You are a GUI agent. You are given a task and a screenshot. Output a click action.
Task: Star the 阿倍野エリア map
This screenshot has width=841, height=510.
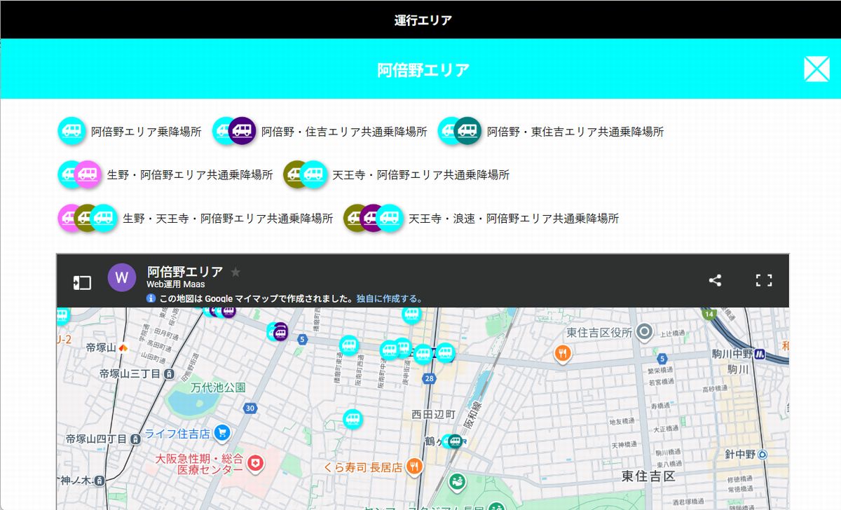point(235,272)
